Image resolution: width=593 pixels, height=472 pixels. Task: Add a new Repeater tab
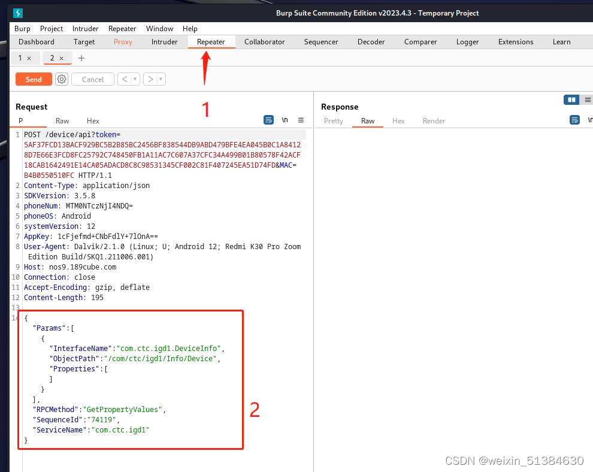pyautogui.click(x=81, y=58)
